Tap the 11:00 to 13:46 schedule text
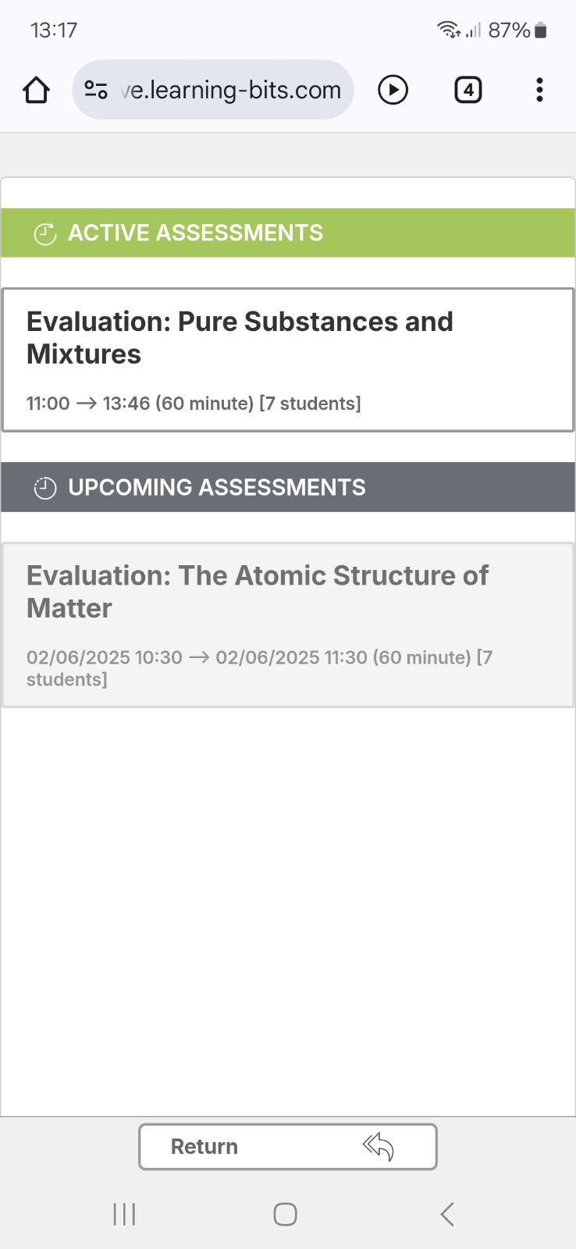Viewport: 576px width, 1249px height. pos(194,404)
